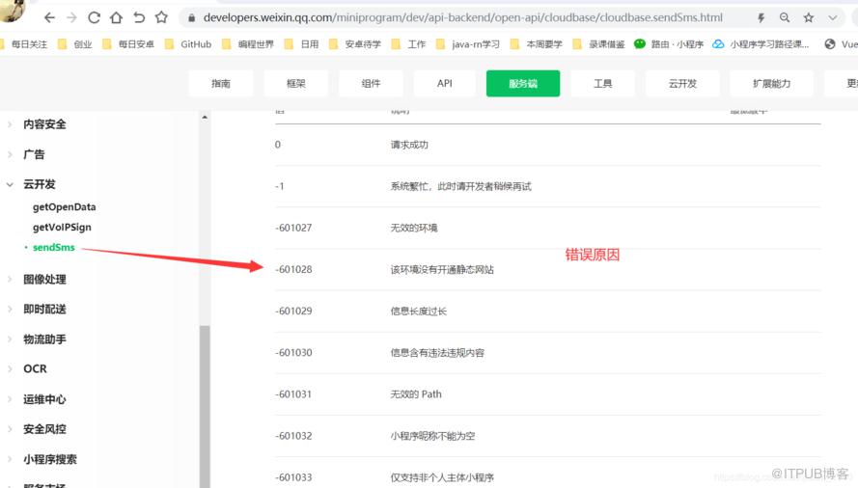The height and width of the screenshot is (488, 858).
Task: Open the 录课借鉴 bookmark folder
Action: click(598, 44)
